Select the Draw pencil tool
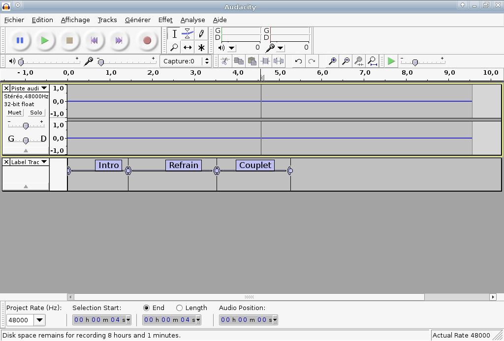The height and width of the screenshot is (341, 504). click(x=201, y=34)
